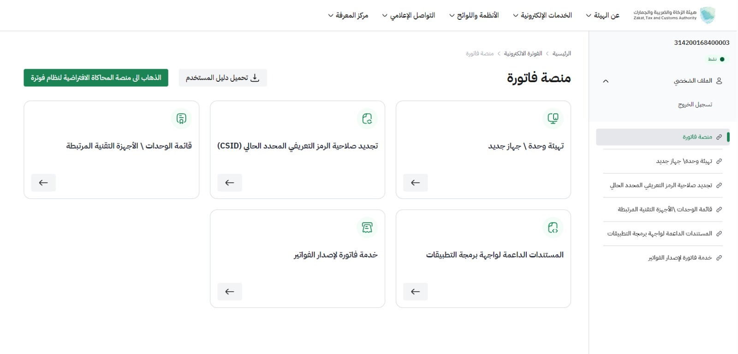This screenshot has height=354, width=738.
Task: Expand the الخدمات الإلكترونية dropdown menu
Action: 542,15
